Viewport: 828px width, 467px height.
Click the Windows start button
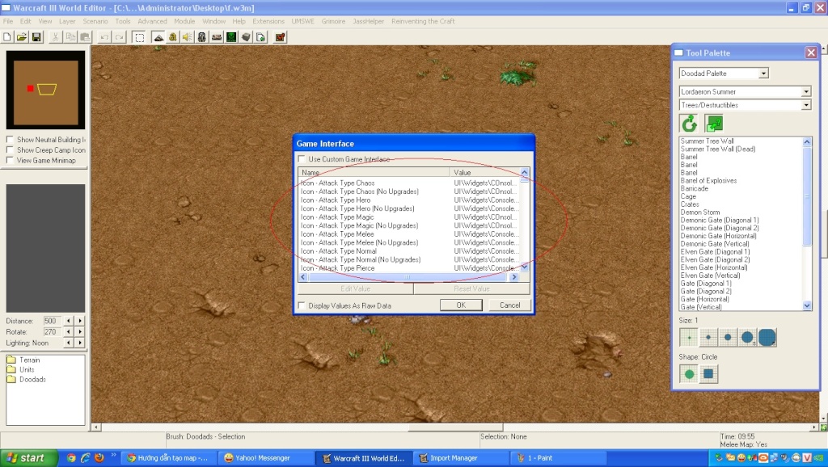(x=28, y=458)
